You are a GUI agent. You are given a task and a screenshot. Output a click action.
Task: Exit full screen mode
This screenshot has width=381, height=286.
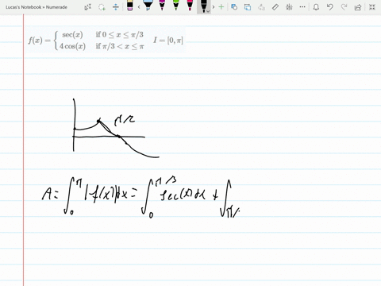coord(372,7)
